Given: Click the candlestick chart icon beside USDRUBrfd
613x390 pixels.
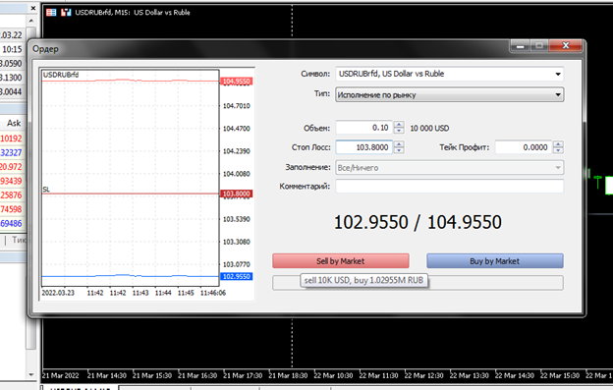Looking at the screenshot, I should point(66,13).
